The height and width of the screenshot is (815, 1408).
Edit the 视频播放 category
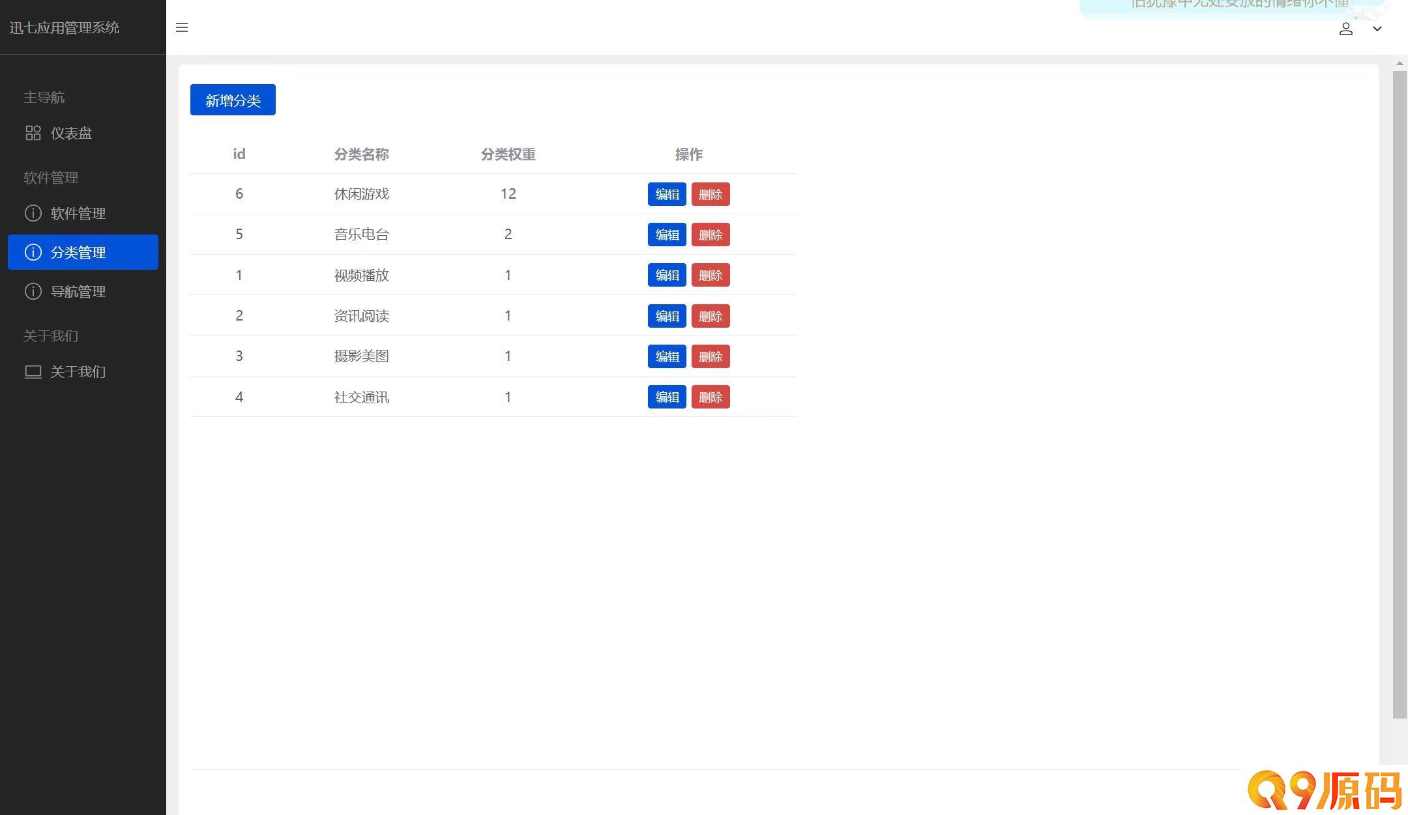[667, 275]
